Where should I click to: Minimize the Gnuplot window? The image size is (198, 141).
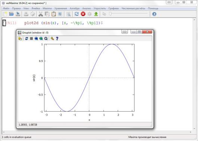133,32
